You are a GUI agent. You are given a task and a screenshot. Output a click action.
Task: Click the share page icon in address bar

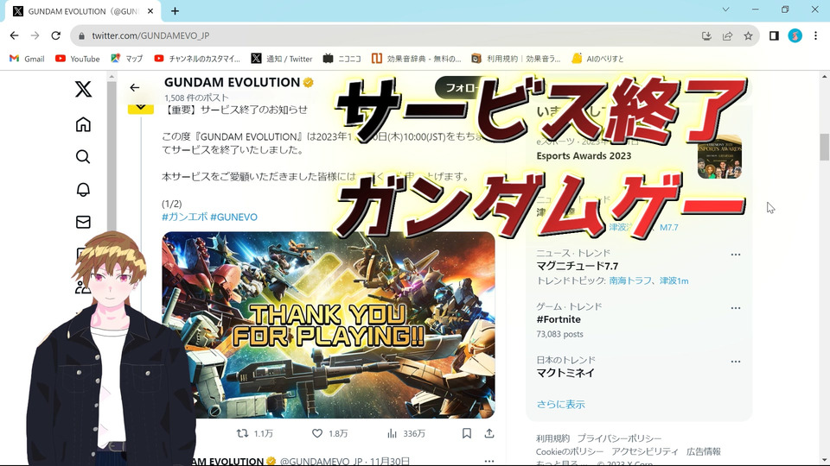pyautogui.click(x=727, y=35)
